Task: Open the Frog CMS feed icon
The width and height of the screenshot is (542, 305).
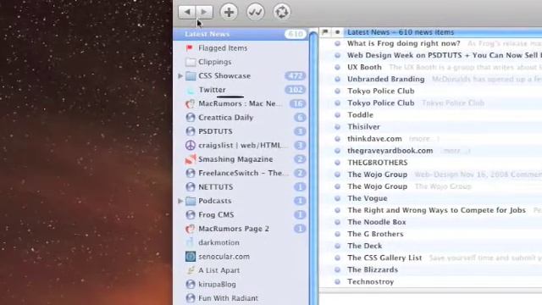Action: coord(190,214)
